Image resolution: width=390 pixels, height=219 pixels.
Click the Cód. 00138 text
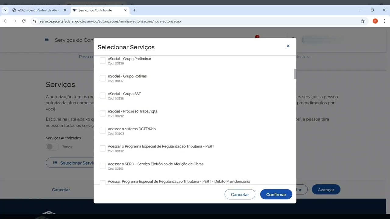[x=116, y=99]
